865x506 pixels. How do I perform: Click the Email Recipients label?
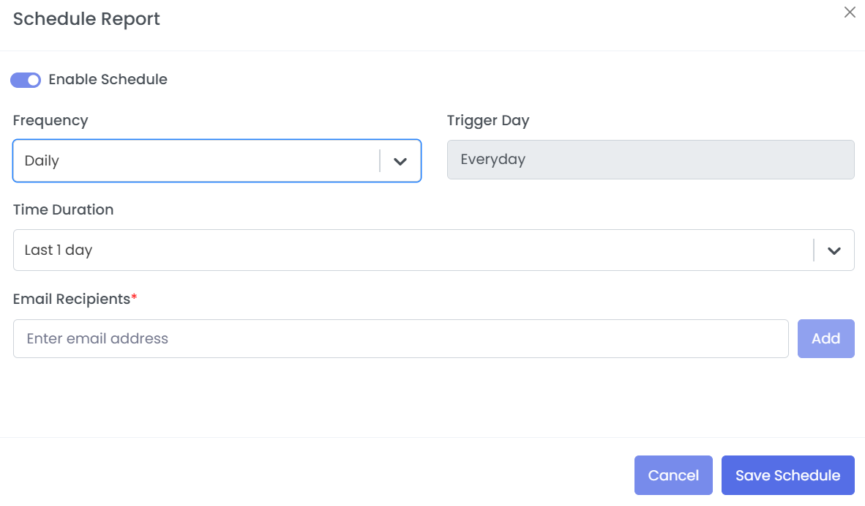(71, 299)
